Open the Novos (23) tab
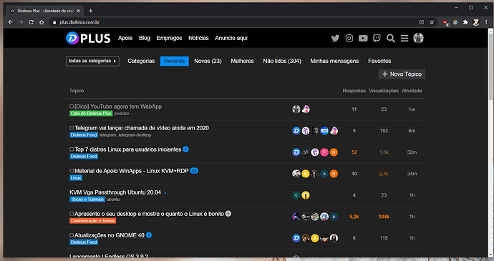The height and width of the screenshot is (261, 494). click(208, 61)
